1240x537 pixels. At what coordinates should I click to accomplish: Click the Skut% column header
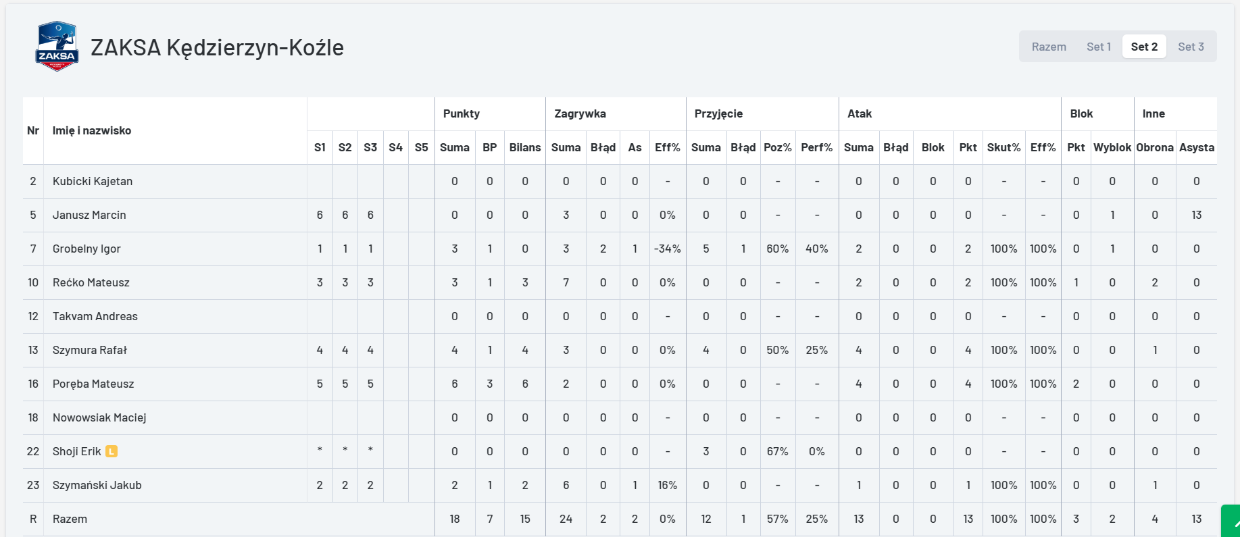click(1003, 147)
